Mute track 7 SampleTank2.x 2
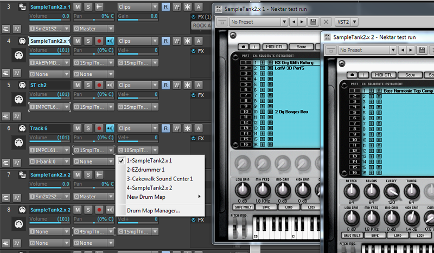The height and width of the screenshot is (253, 434). click(x=78, y=174)
